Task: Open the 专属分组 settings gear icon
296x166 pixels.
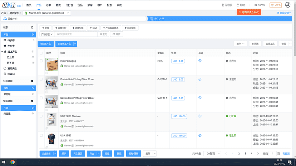Action: pos(32,101)
